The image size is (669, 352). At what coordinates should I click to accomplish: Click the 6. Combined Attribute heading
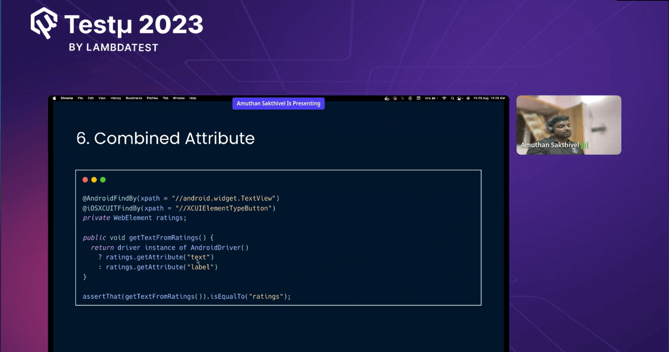click(x=165, y=138)
